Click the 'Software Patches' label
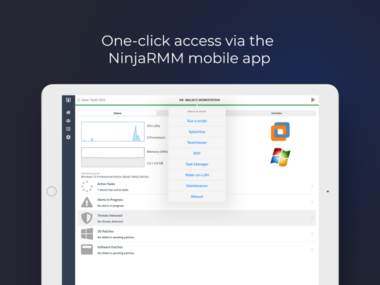 (x=110, y=247)
